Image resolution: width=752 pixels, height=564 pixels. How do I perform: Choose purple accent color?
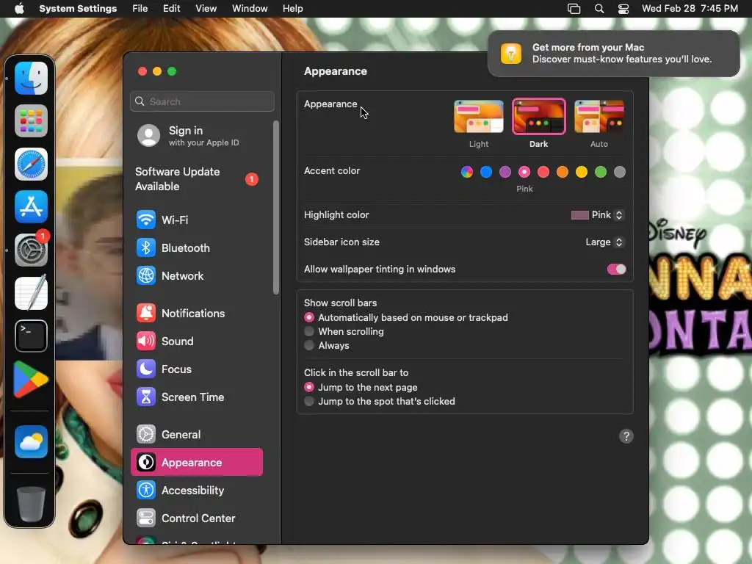click(505, 172)
